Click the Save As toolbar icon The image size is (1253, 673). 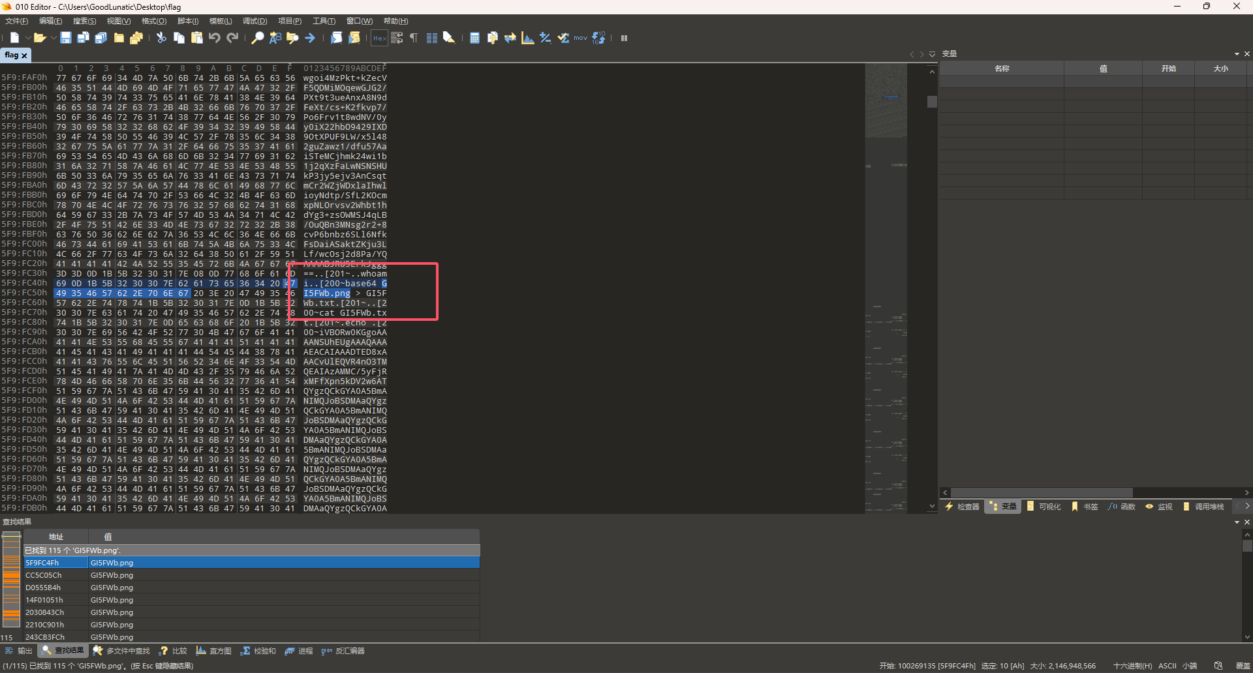coord(83,38)
